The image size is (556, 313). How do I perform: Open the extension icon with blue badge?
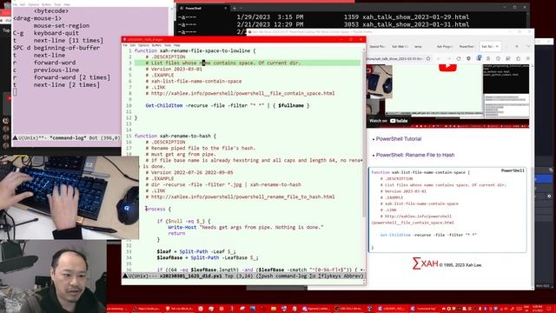pos(479,58)
